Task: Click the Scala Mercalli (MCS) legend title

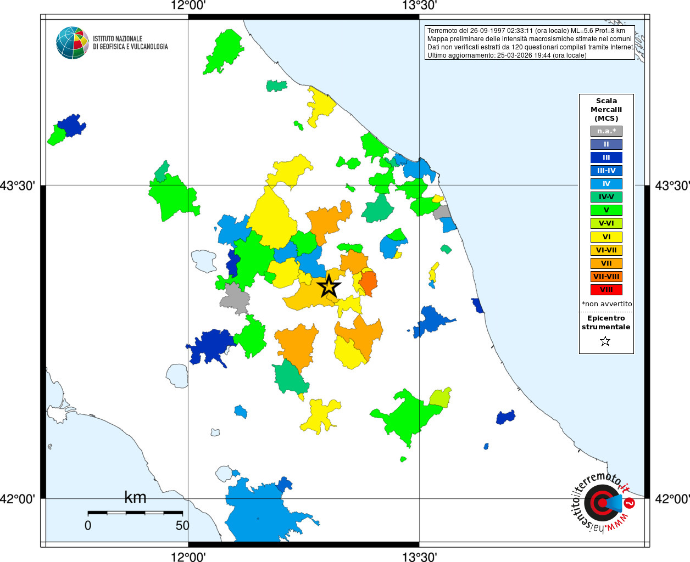Action: coord(606,110)
